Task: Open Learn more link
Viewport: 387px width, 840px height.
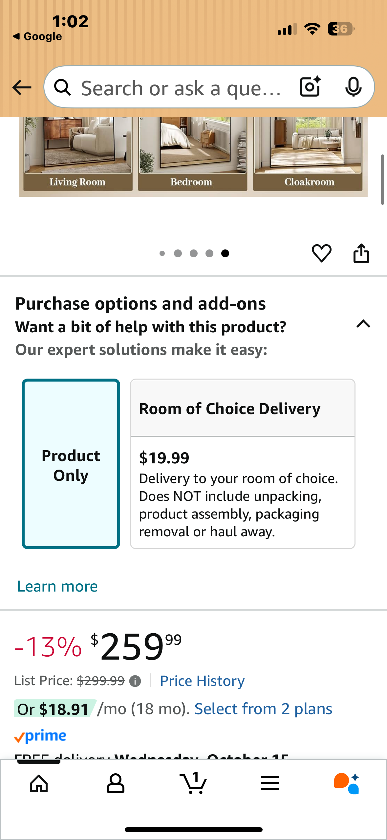Action: 57,587
